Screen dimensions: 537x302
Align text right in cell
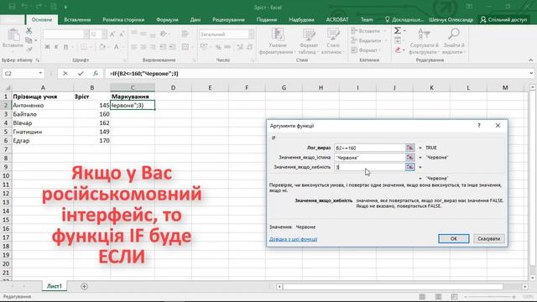[x=153, y=47]
